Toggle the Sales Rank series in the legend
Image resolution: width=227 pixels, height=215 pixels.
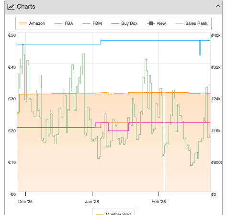click(x=191, y=23)
